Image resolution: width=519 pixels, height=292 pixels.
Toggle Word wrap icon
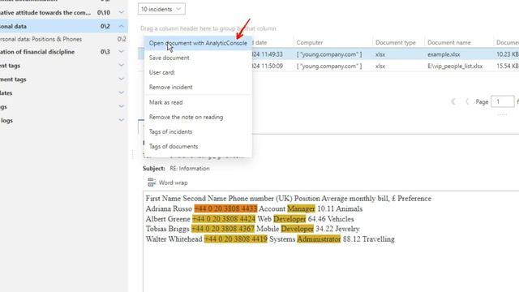152,182
